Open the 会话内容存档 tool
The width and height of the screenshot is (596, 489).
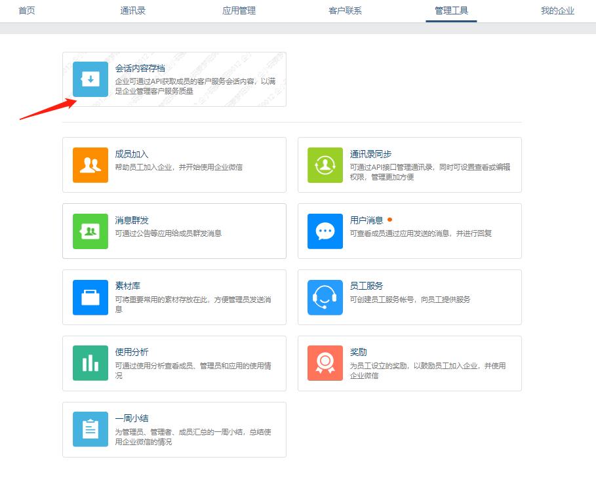(x=141, y=68)
